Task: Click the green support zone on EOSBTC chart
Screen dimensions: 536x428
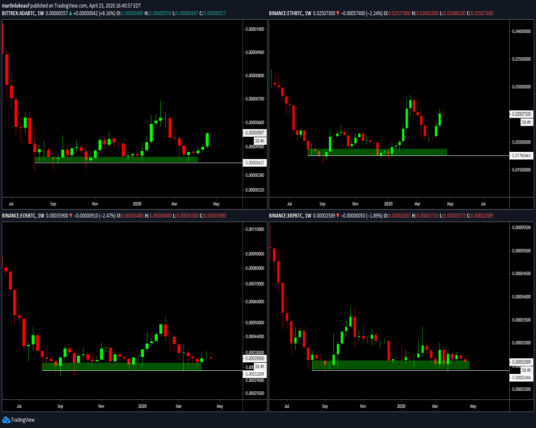Action: (x=121, y=366)
